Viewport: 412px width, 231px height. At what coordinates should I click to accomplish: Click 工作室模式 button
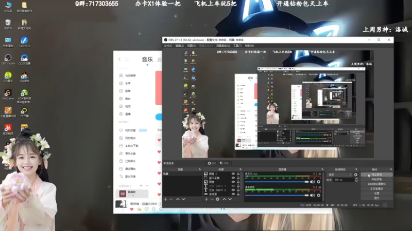(x=377, y=188)
